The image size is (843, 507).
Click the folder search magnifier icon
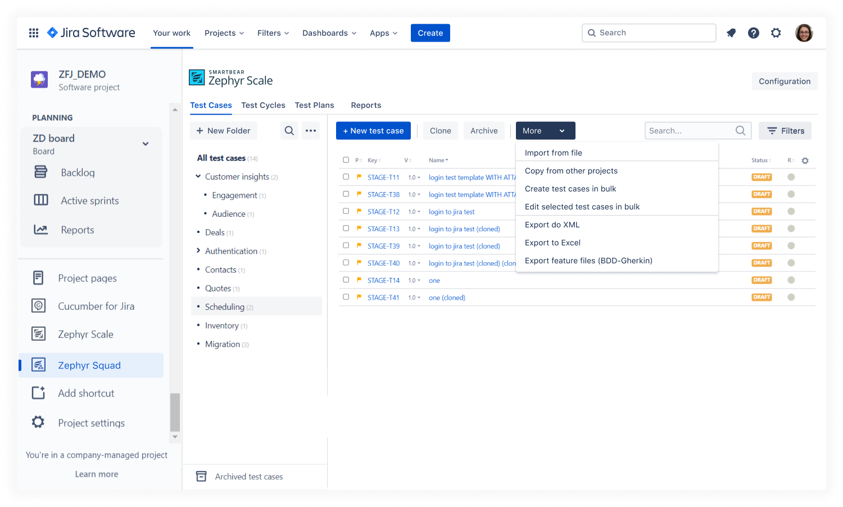(x=289, y=131)
